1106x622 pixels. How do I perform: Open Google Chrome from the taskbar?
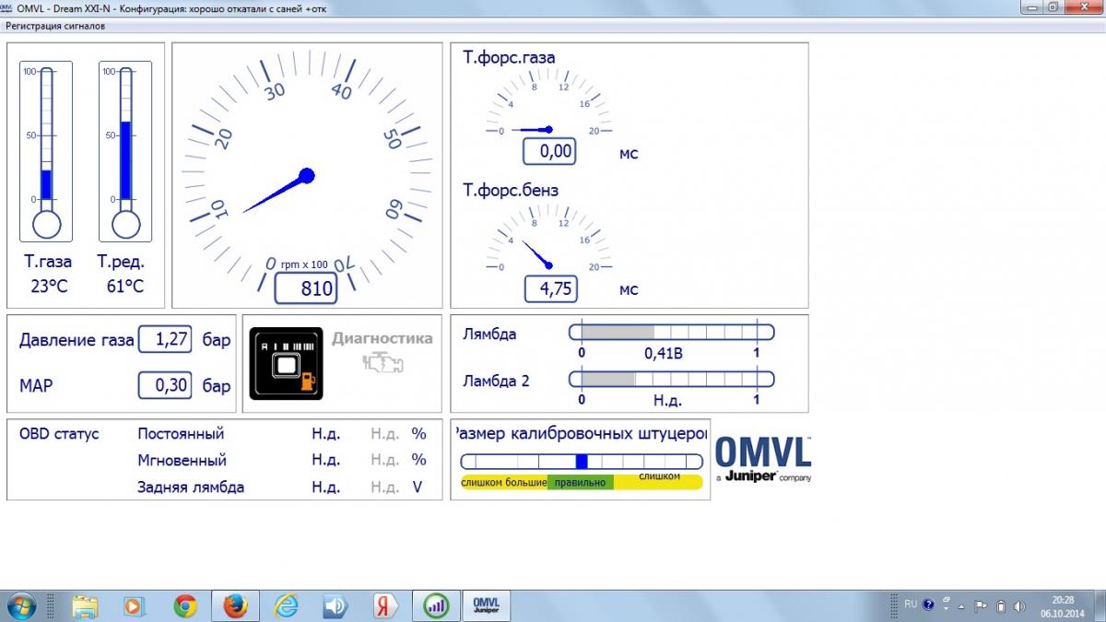pos(185,605)
